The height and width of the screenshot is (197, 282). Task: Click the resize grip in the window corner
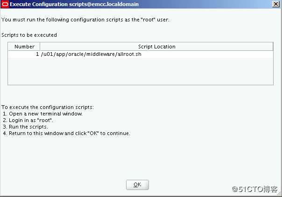coord(280,195)
